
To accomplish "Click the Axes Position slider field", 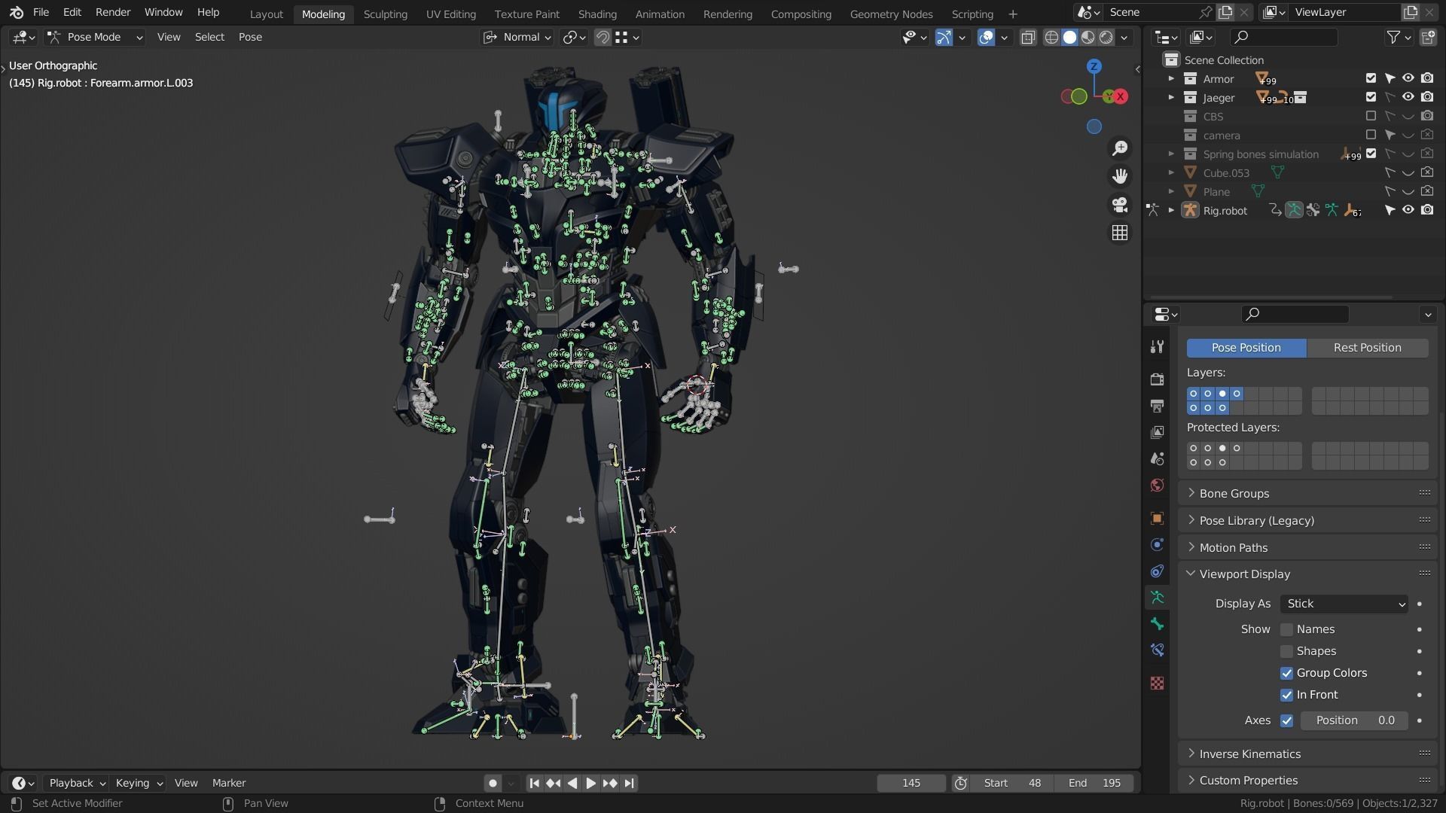I will click(x=1354, y=720).
